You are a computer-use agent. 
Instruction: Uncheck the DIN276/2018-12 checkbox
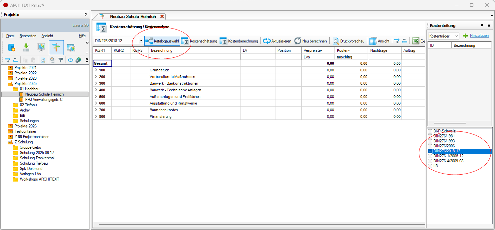coord(430,151)
